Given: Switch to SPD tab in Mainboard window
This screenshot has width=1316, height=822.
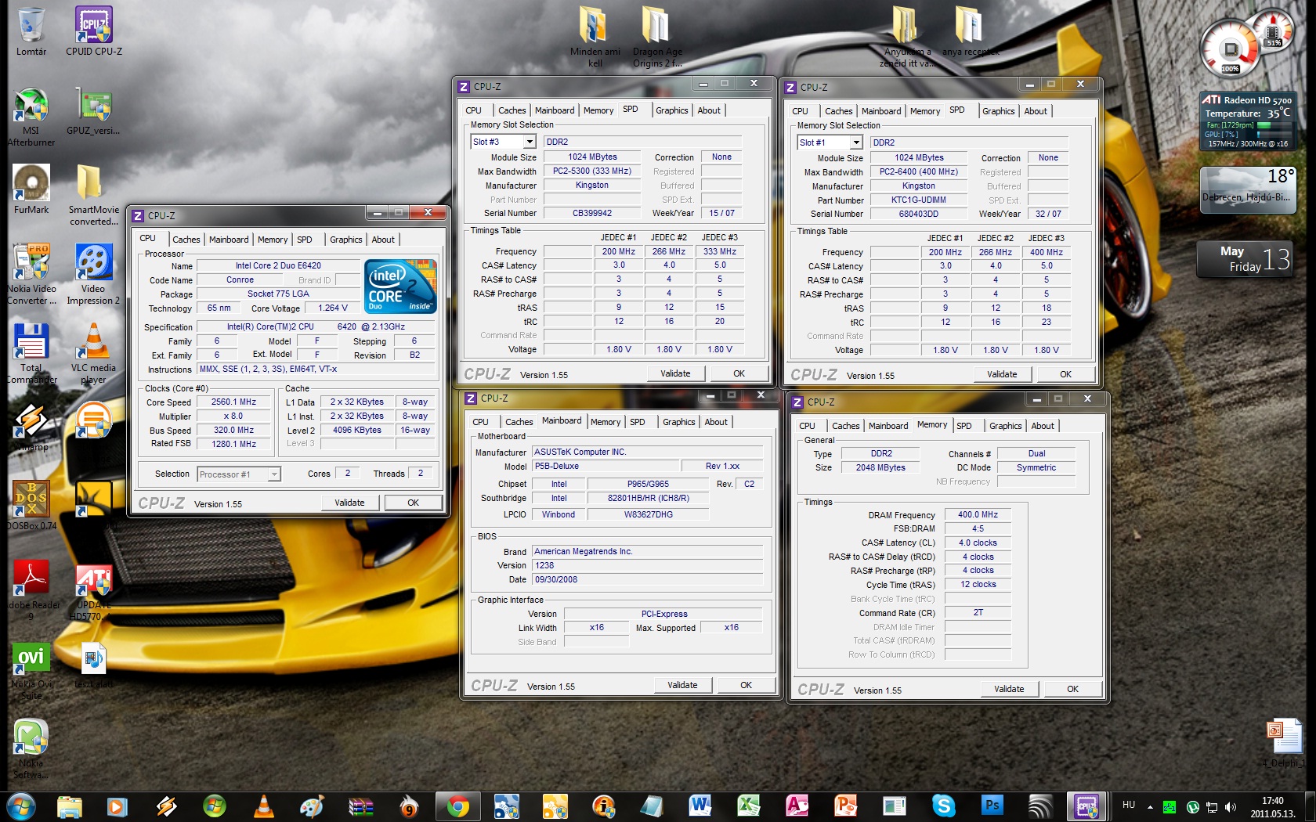Looking at the screenshot, I should [x=638, y=422].
